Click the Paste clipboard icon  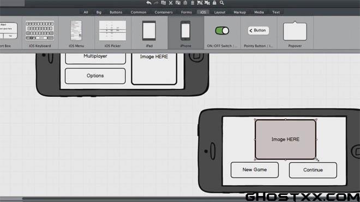coord(185,3)
